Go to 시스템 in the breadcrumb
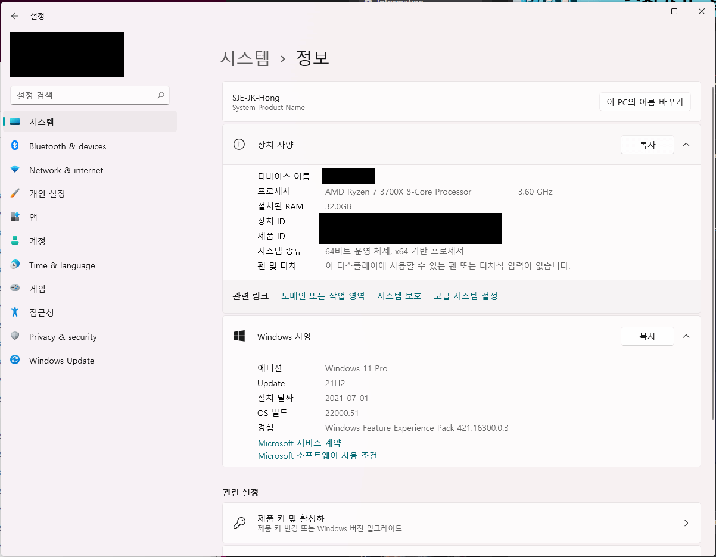The image size is (716, 557). [245, 58]
